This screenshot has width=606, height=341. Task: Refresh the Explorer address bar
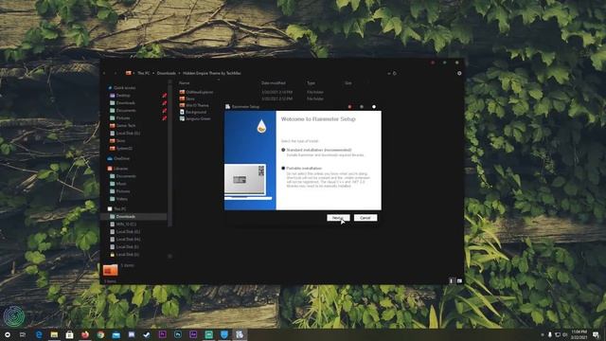pos(395,73)
